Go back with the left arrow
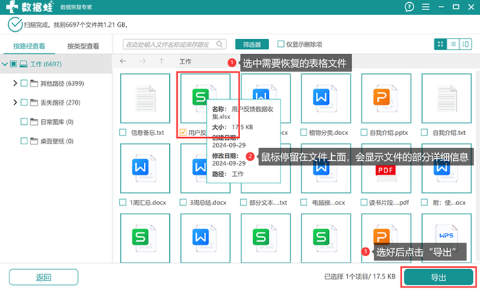The height and width of the screenshot is (293, 480). click(123, 61)
